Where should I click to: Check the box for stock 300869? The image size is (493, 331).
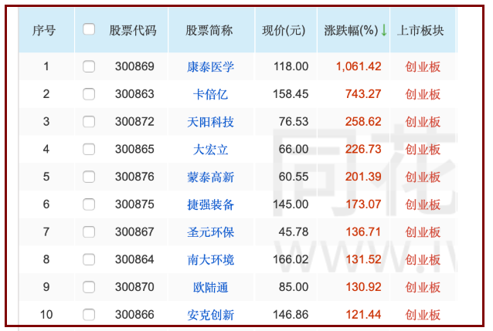click(x=89, y=66)
